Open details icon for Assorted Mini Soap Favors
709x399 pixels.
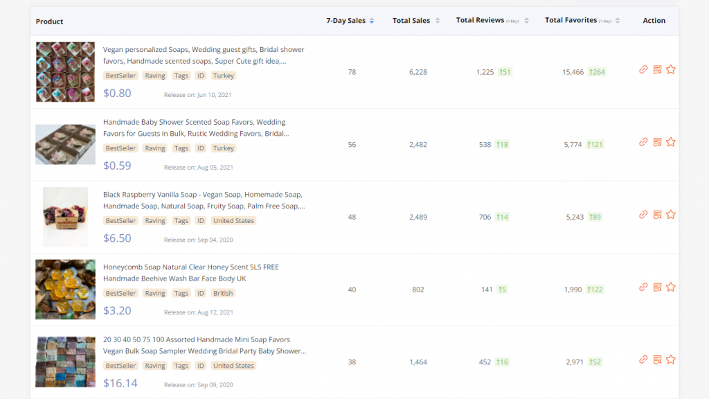[657, 360]
